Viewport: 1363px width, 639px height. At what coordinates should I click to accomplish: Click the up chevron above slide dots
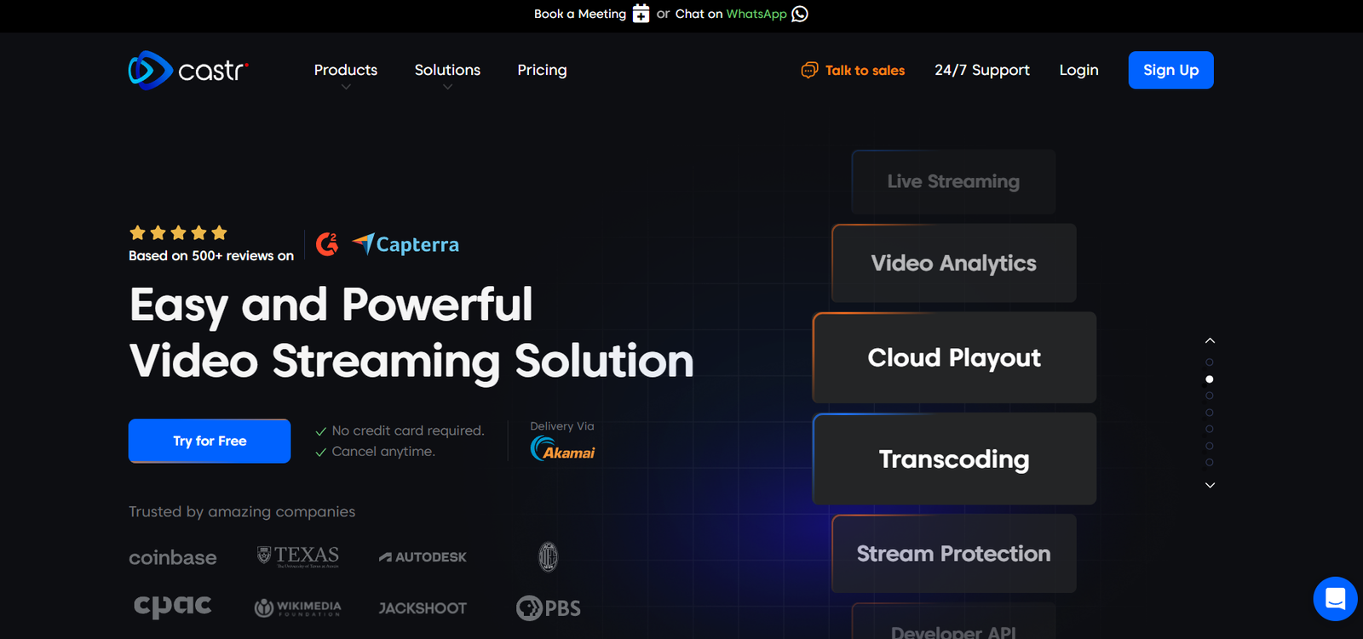(x=1210, y=340)
